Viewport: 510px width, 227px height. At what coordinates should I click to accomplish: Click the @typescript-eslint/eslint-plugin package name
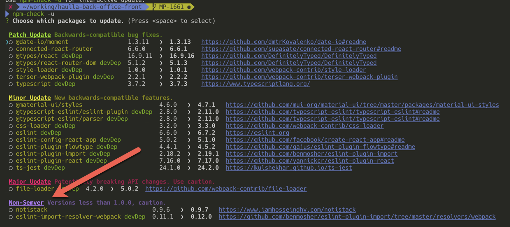tap(72, 112)
